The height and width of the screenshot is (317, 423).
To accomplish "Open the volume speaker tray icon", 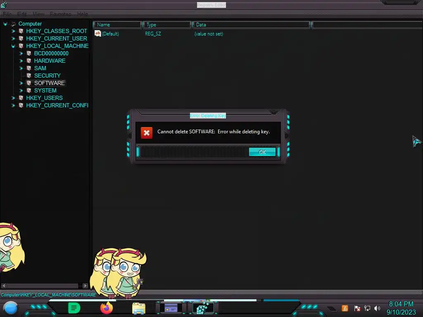I will click(377, 308).
